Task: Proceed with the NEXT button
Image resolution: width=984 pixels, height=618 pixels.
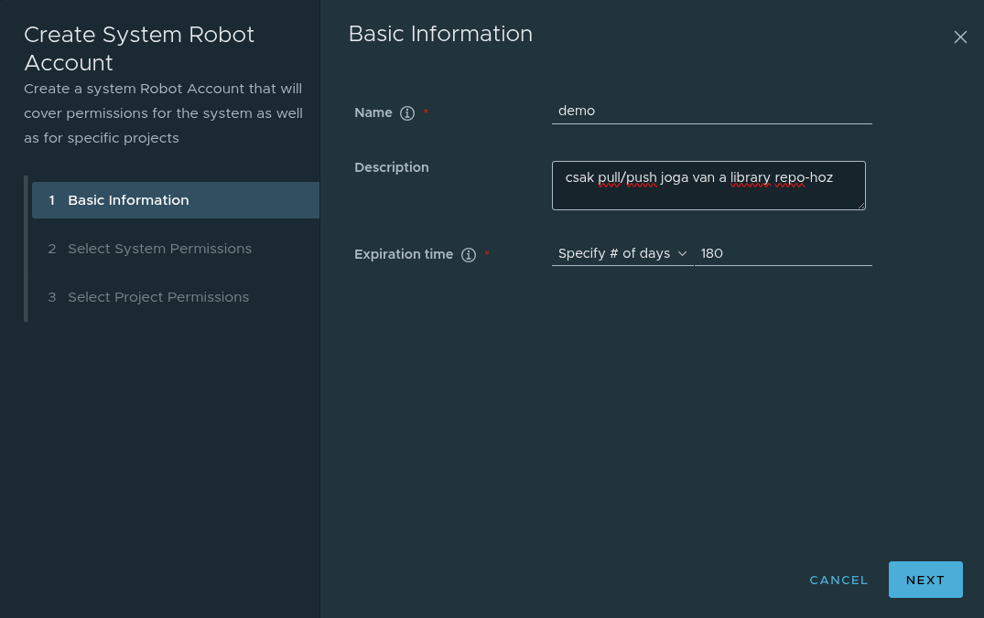Action: 925,580
